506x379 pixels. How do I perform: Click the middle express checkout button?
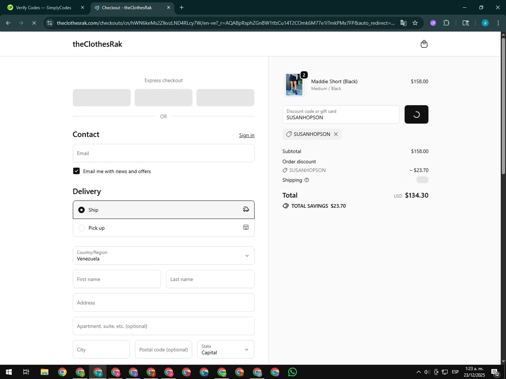[164, 98]
